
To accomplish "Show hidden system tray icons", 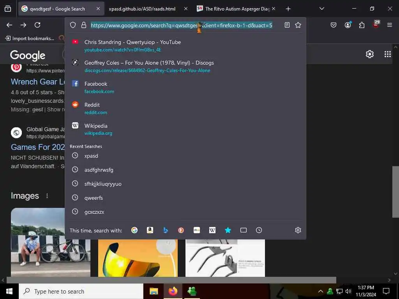I will 321,291.
